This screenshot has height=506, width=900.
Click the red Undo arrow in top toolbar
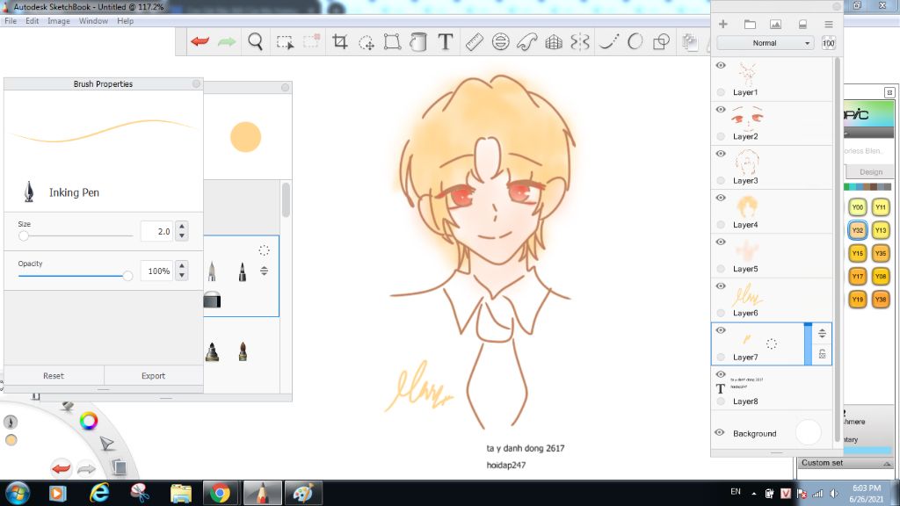[x=200, y=42]
